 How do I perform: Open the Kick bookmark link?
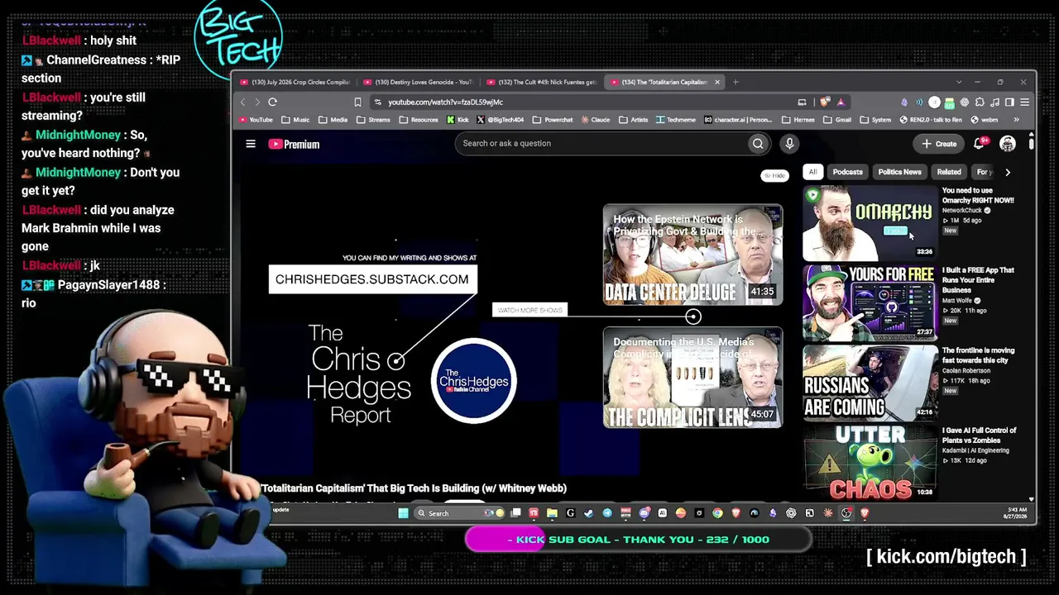[x=458, y=120]
